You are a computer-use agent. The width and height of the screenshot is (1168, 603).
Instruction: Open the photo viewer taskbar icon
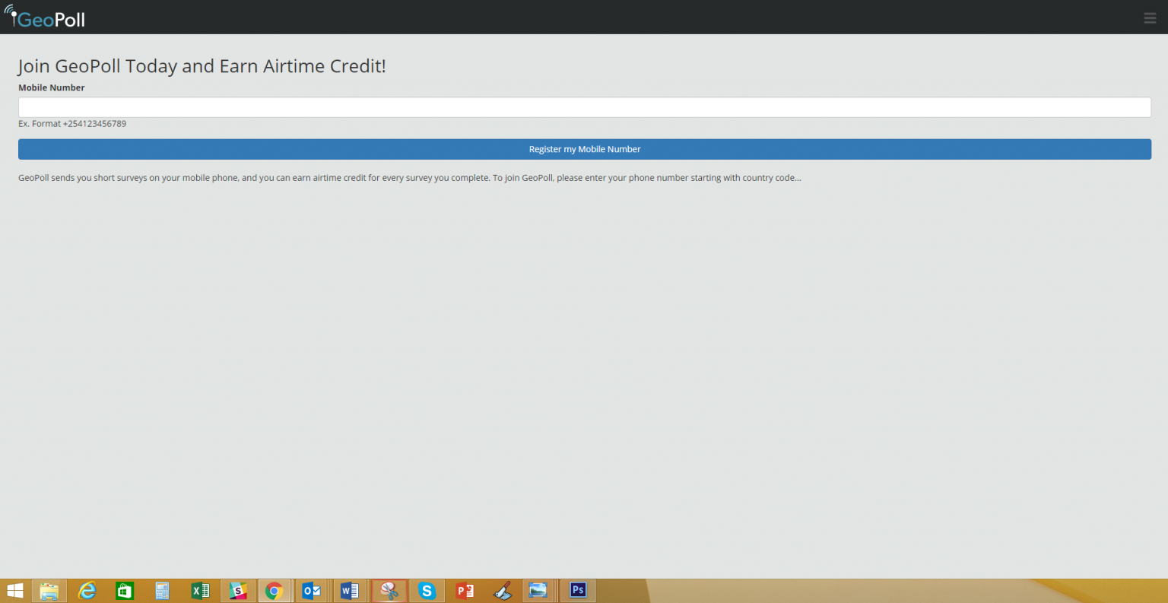(x=538, y=591)
